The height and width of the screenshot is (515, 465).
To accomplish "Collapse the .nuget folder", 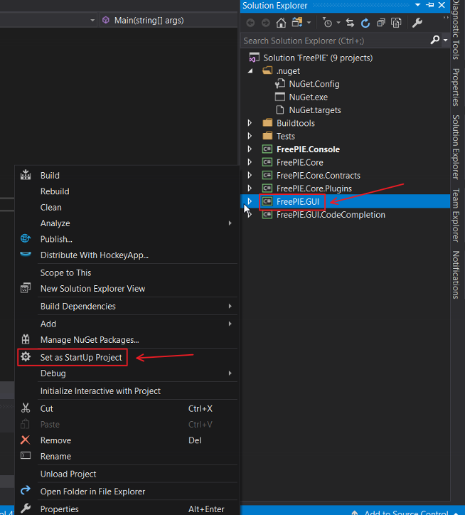I will click(250, 71).
